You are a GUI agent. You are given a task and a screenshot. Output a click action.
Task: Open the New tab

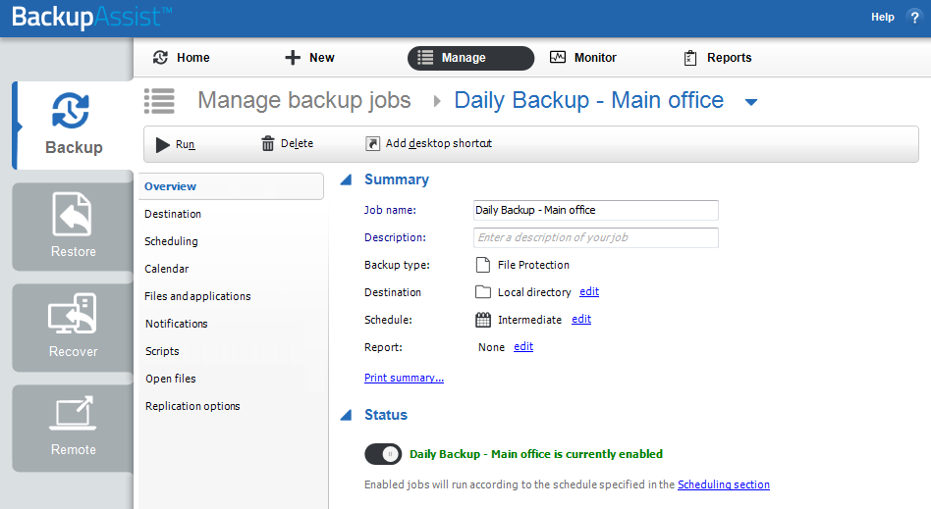(x=309, y=58)
